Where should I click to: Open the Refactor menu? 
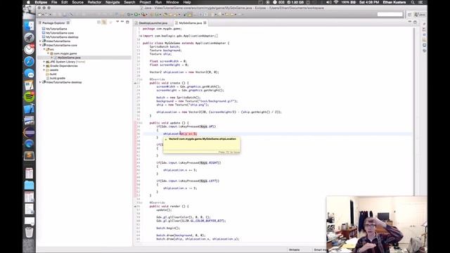(94, 2)
